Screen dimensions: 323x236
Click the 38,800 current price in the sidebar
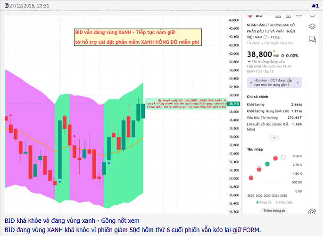tap(259, 54)
